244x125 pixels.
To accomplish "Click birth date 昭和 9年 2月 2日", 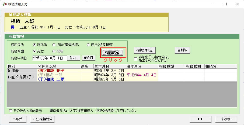I will [109, 71].
